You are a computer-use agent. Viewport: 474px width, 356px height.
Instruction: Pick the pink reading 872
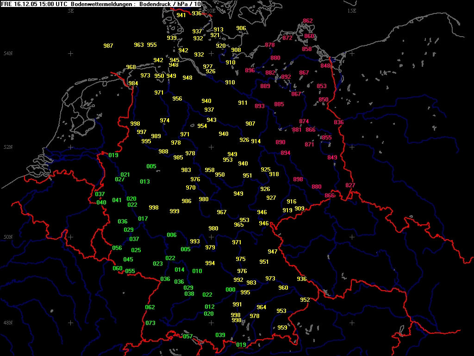pos(287,38)
